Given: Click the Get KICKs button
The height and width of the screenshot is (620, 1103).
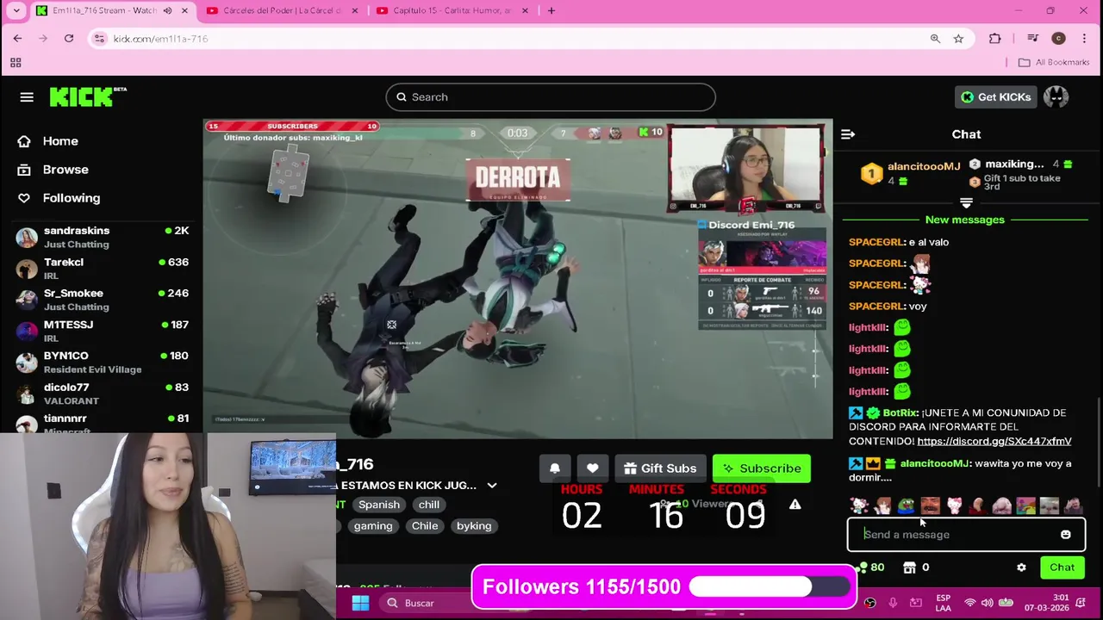Looking at the screenshot, I should [995, 97].
